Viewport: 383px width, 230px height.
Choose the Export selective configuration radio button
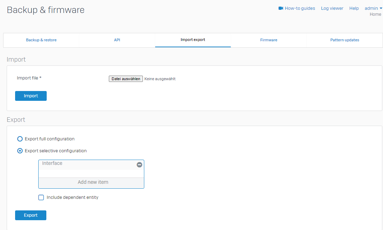[20, 151]
